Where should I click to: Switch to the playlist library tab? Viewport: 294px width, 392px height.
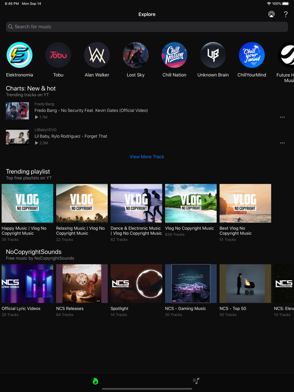[x=196, y=381]
